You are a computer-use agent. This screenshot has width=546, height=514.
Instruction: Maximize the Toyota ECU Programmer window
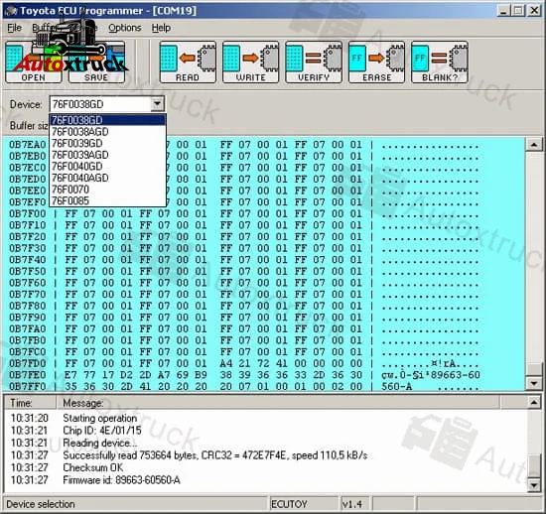[x=518, y=11]
